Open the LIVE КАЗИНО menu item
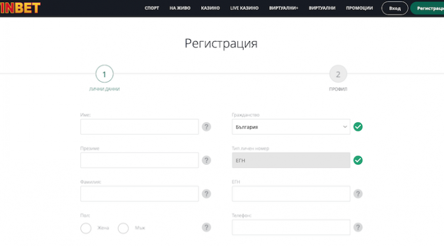 point(244,8)
